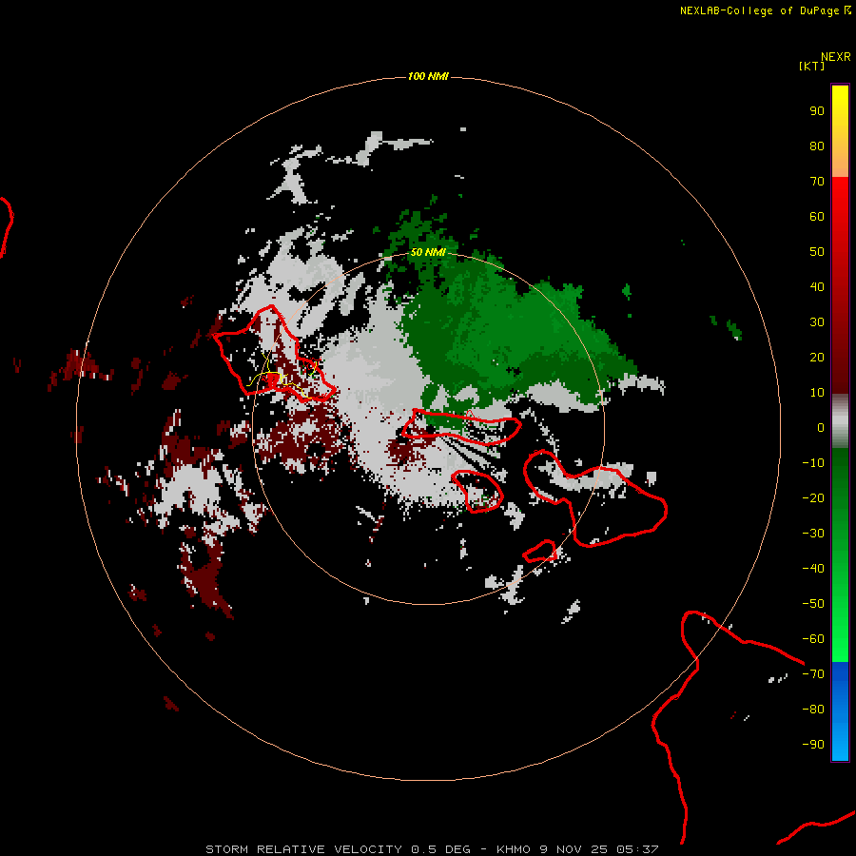The height and width of the screenshot is (856, 856).
Task: Click the -50 value on the velocity scale
Action: [813, 604]
